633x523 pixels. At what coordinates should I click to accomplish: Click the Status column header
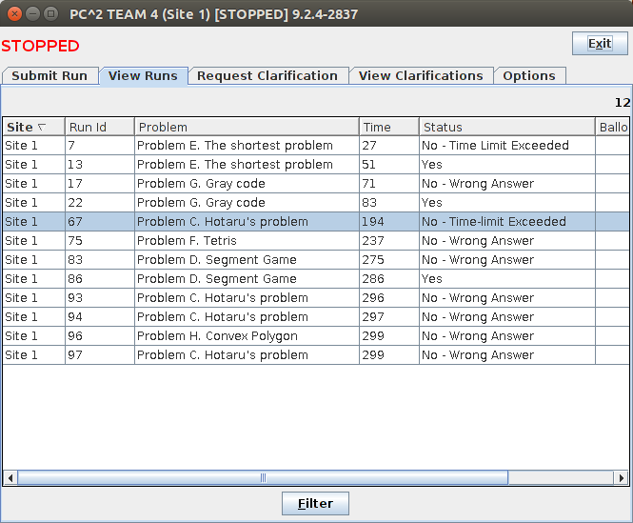506,127
